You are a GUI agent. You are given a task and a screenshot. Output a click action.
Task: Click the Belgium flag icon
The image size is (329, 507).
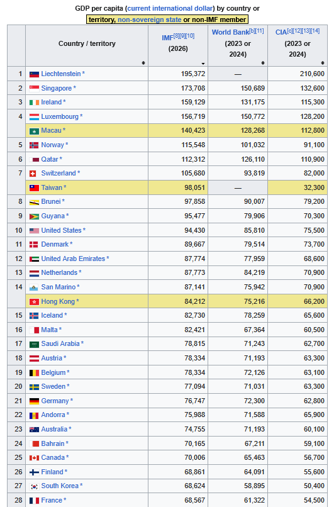pos(34,373)
